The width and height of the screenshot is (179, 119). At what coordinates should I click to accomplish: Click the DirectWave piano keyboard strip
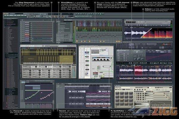[48, 63]
